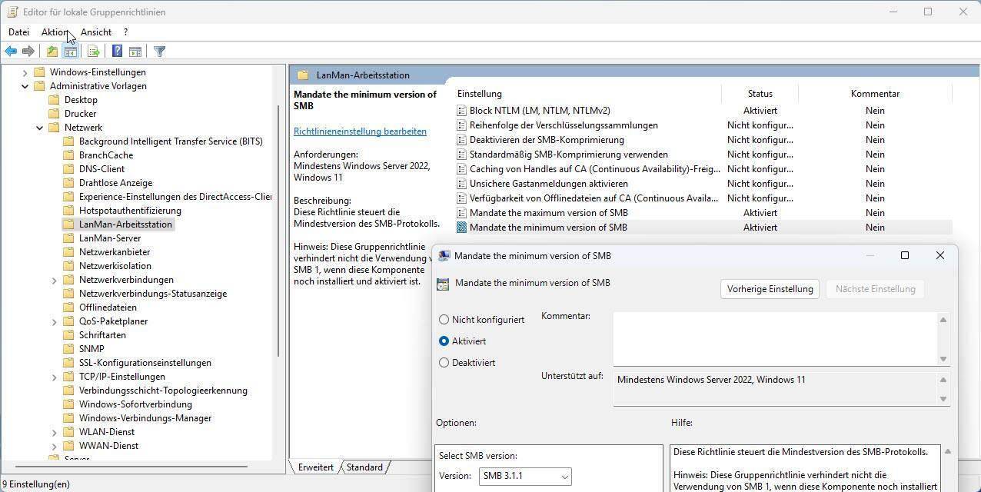Screen dimensions: 981x492
Task: Click the Forward arrow toolbar icon
Action: (28, 52)
